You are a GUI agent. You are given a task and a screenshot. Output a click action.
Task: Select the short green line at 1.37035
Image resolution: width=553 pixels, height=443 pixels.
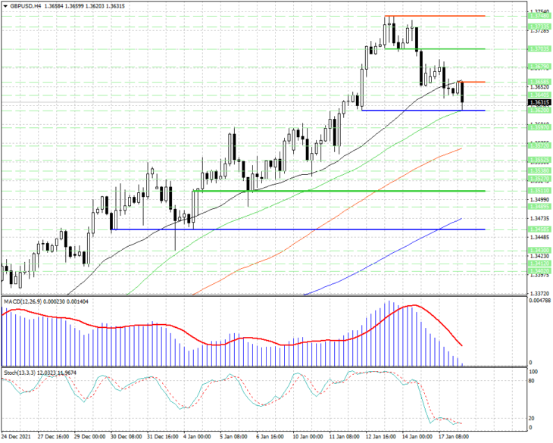click(435, 49)
